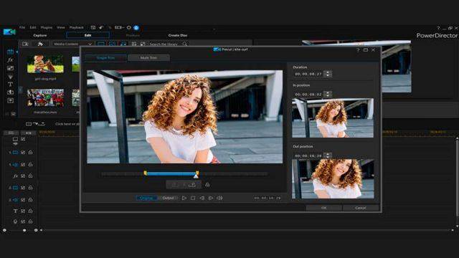Step to the next frame
The height and width of the screenshot is (258, 459).
coord(211,198)
